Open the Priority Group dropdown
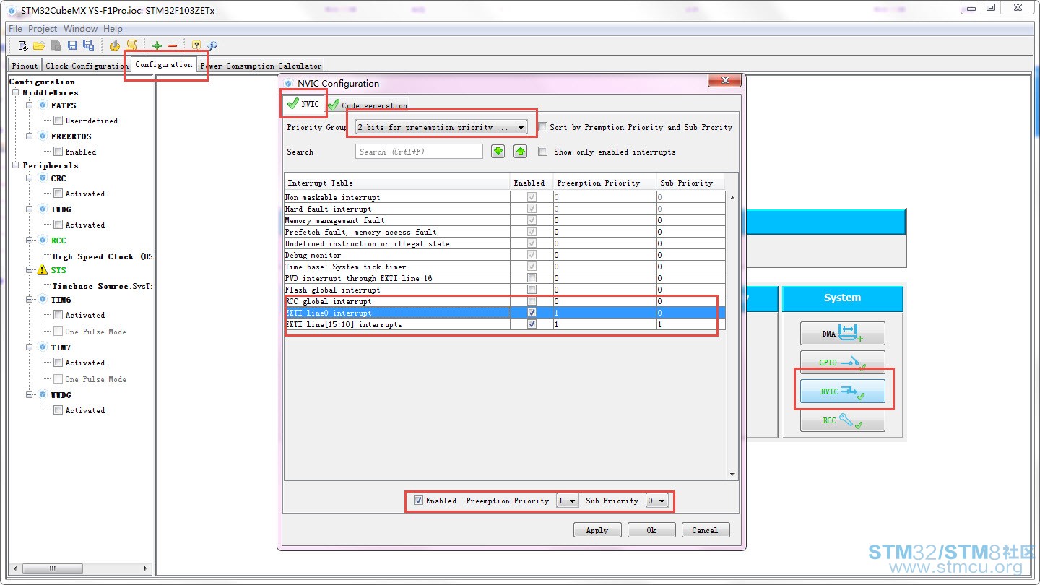Screen dimensions: 1040x585 pyautogui.click(x=441, y=128)
